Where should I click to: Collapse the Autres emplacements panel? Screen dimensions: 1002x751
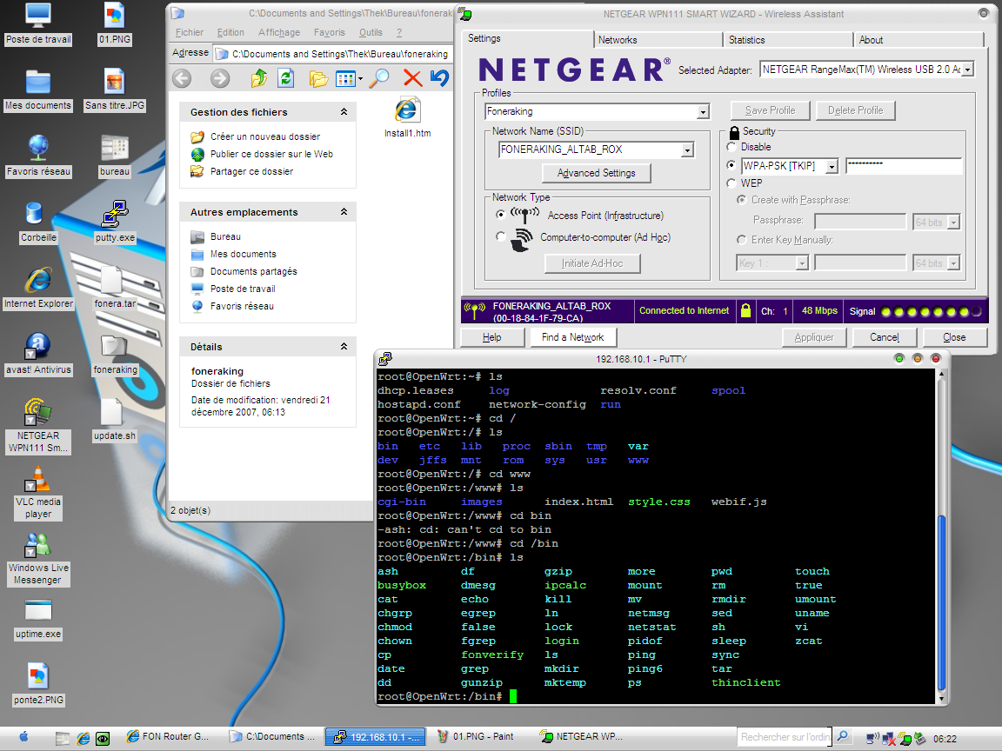coord(344,211)
